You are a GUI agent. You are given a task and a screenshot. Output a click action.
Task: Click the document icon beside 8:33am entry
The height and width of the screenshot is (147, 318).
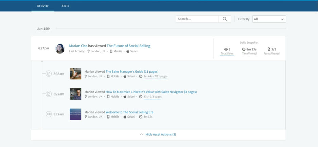tap(49, 74)
